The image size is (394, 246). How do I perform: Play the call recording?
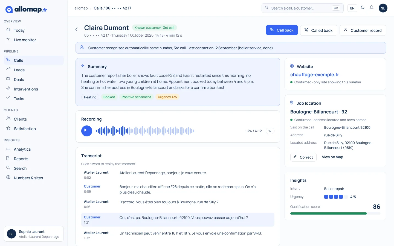click(x=87, y=131)
